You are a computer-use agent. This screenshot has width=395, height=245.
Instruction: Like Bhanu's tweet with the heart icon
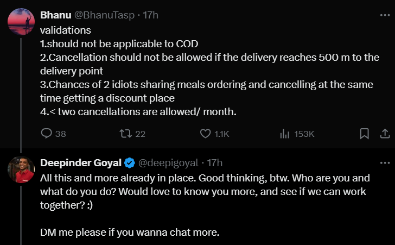(205, 134)
